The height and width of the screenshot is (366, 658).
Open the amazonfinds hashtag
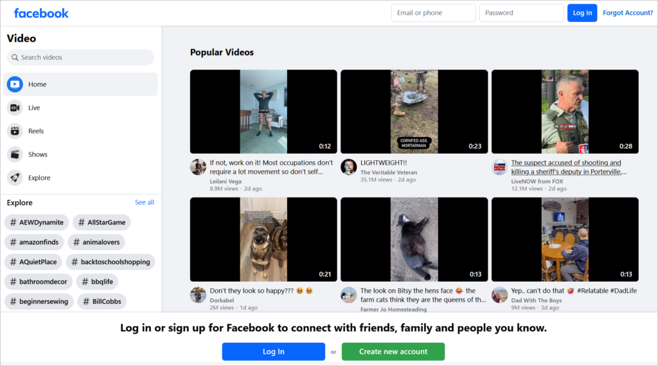(x=35, y=242)
